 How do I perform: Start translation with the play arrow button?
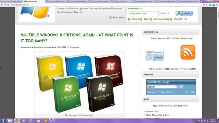181,87
